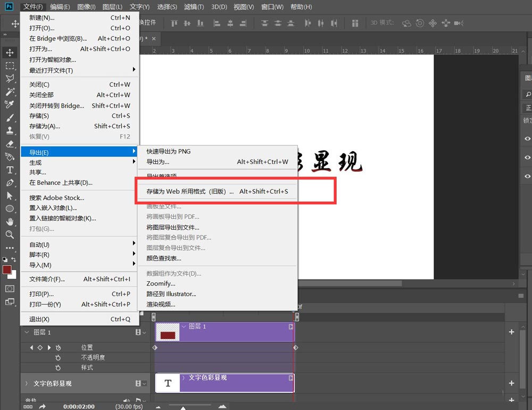Change screen mode icon

coord(10,301)
